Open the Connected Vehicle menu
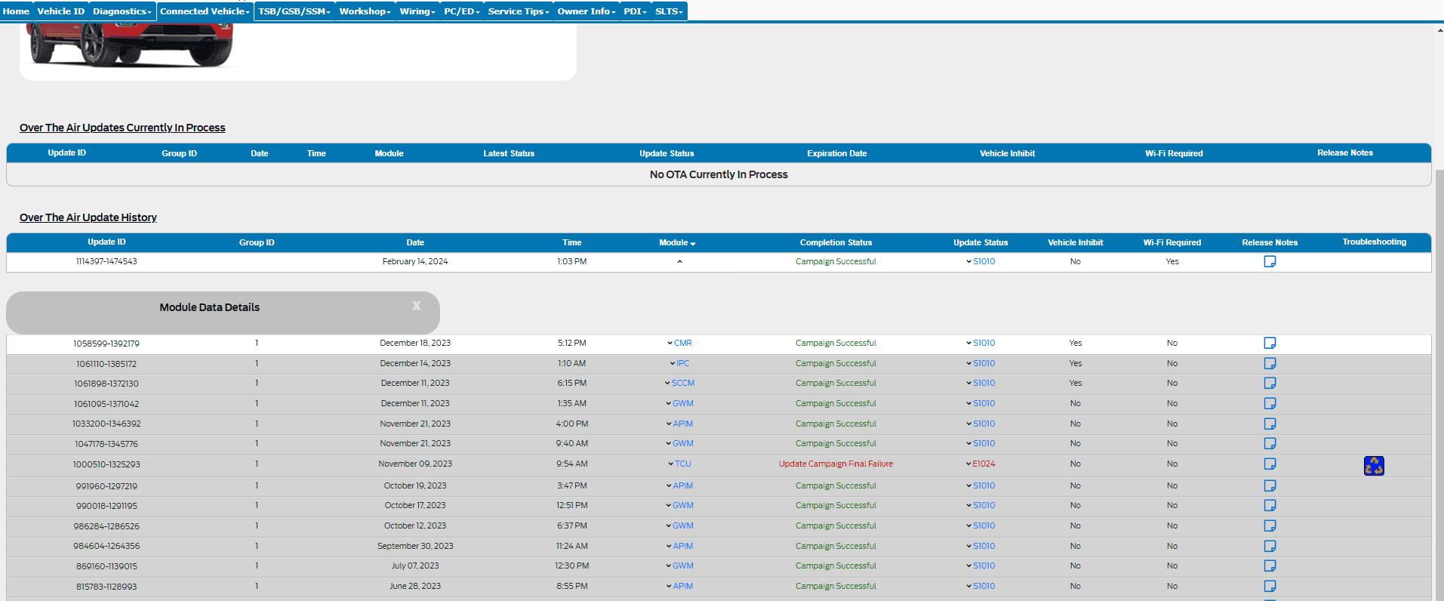Screen dimensions: 1444x601 tap(205, 11)
